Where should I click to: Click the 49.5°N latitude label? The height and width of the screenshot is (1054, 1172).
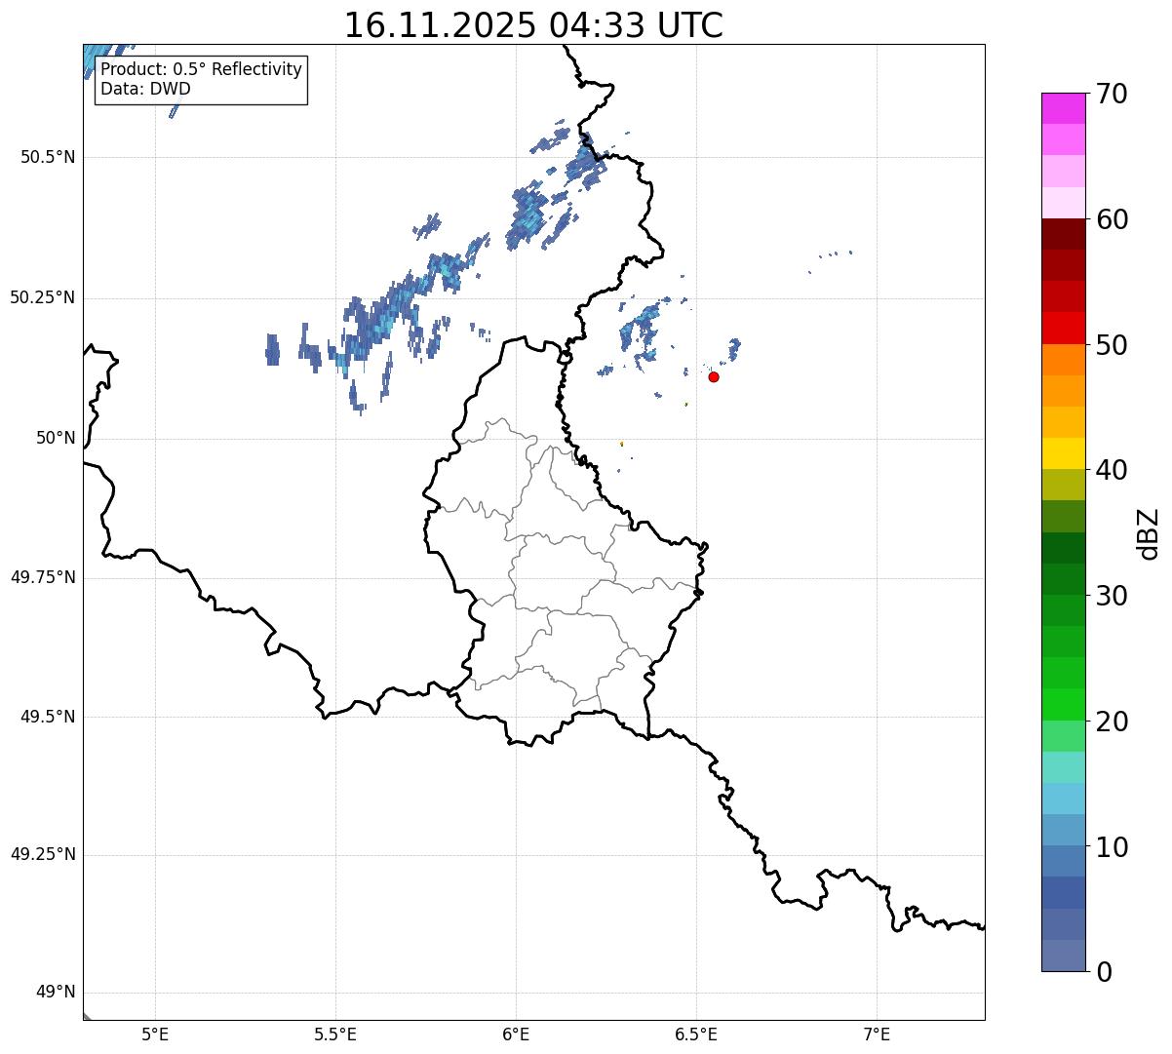[47, 717]
